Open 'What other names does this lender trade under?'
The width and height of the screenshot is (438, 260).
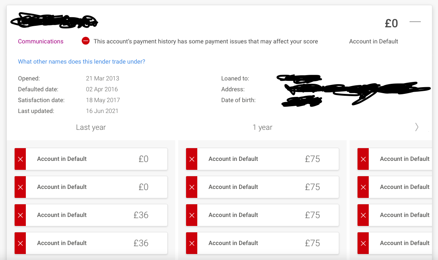[82, 61]
